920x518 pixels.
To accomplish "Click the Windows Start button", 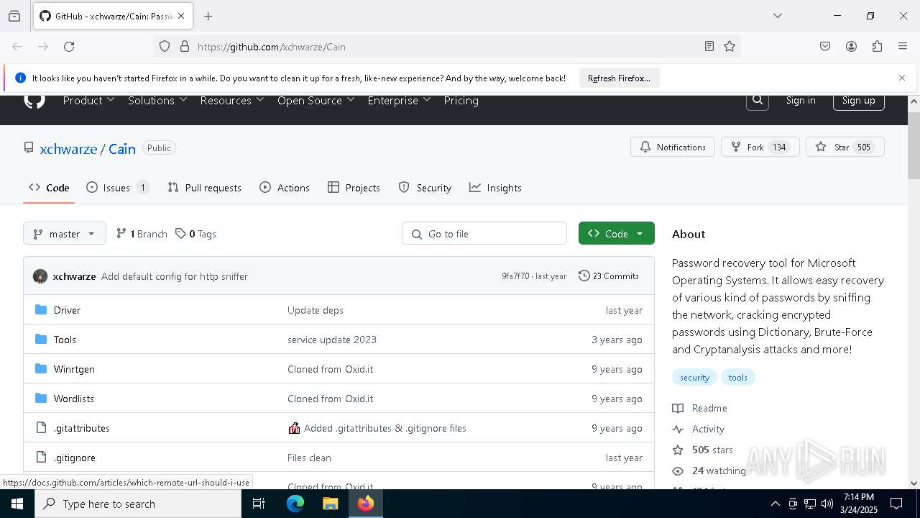I will [17, 504].
